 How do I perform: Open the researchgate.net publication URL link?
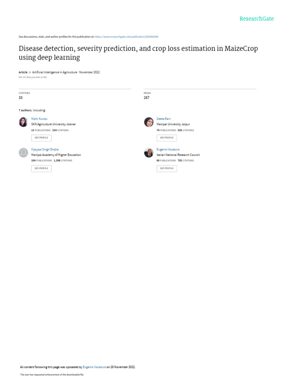[126, 37]
